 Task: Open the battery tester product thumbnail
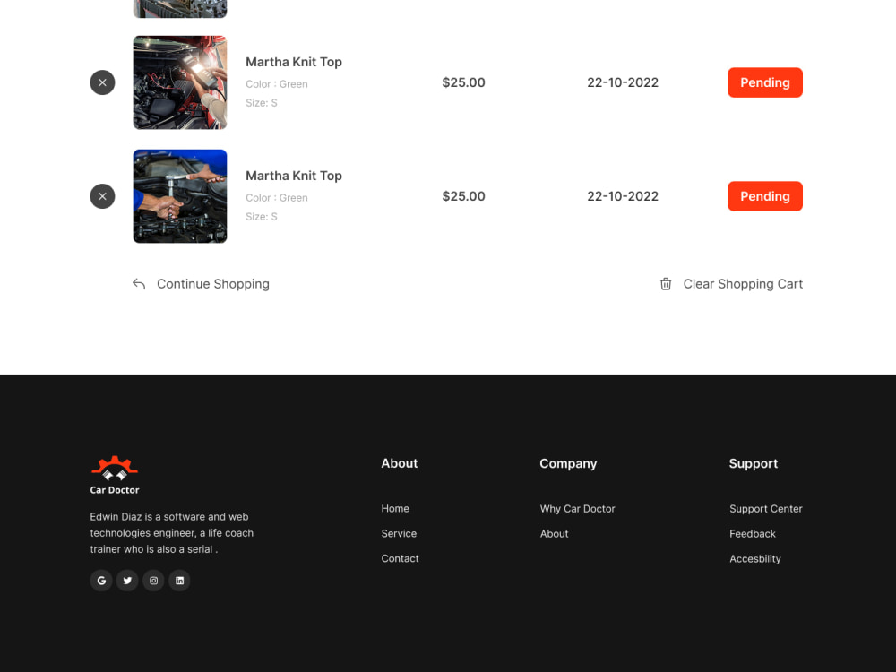[180, 82]
